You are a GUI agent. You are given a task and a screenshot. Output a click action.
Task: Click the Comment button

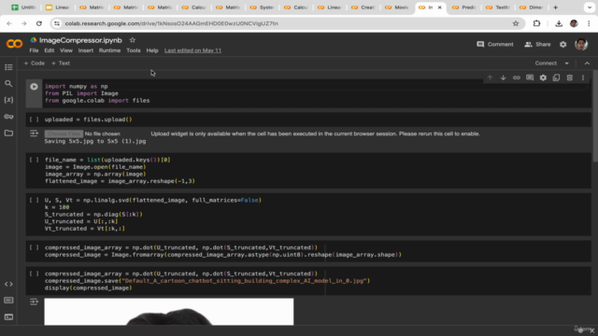495,45
